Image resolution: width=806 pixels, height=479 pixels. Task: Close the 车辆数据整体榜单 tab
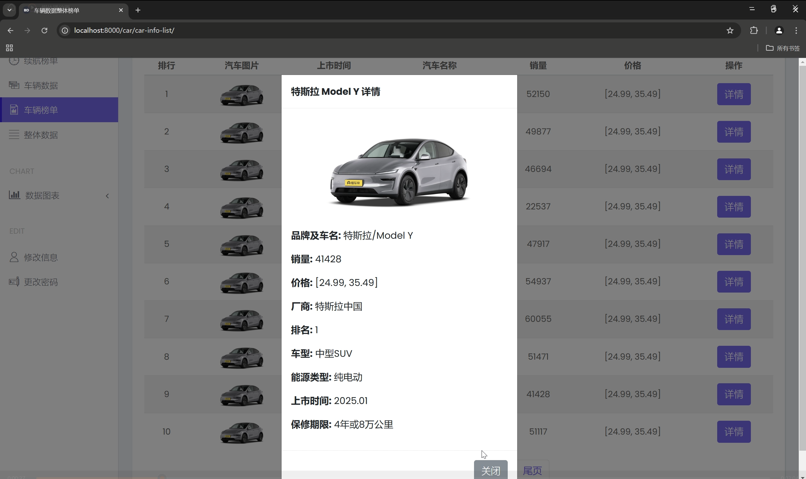click(x=121, y=10)
